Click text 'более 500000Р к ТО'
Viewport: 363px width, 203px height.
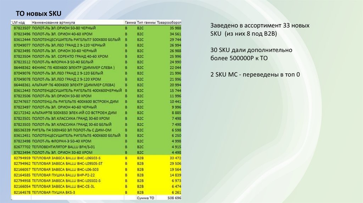pyautogui.click(x=239, y=58)
